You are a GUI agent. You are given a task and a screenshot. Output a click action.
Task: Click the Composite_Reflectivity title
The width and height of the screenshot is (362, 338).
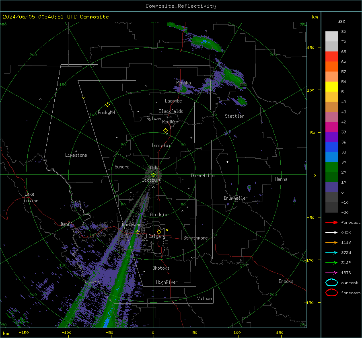pyautogui.click(x=181, y=6)
